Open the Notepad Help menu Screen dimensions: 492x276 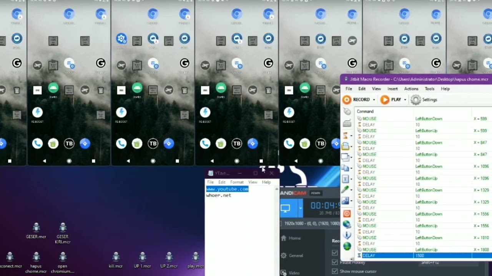266,182
